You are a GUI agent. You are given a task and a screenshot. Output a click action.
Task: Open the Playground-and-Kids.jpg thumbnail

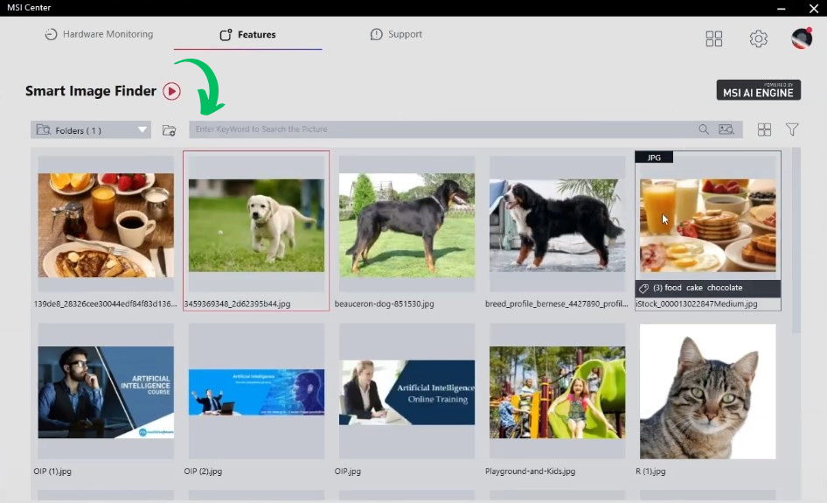[557, 392]
